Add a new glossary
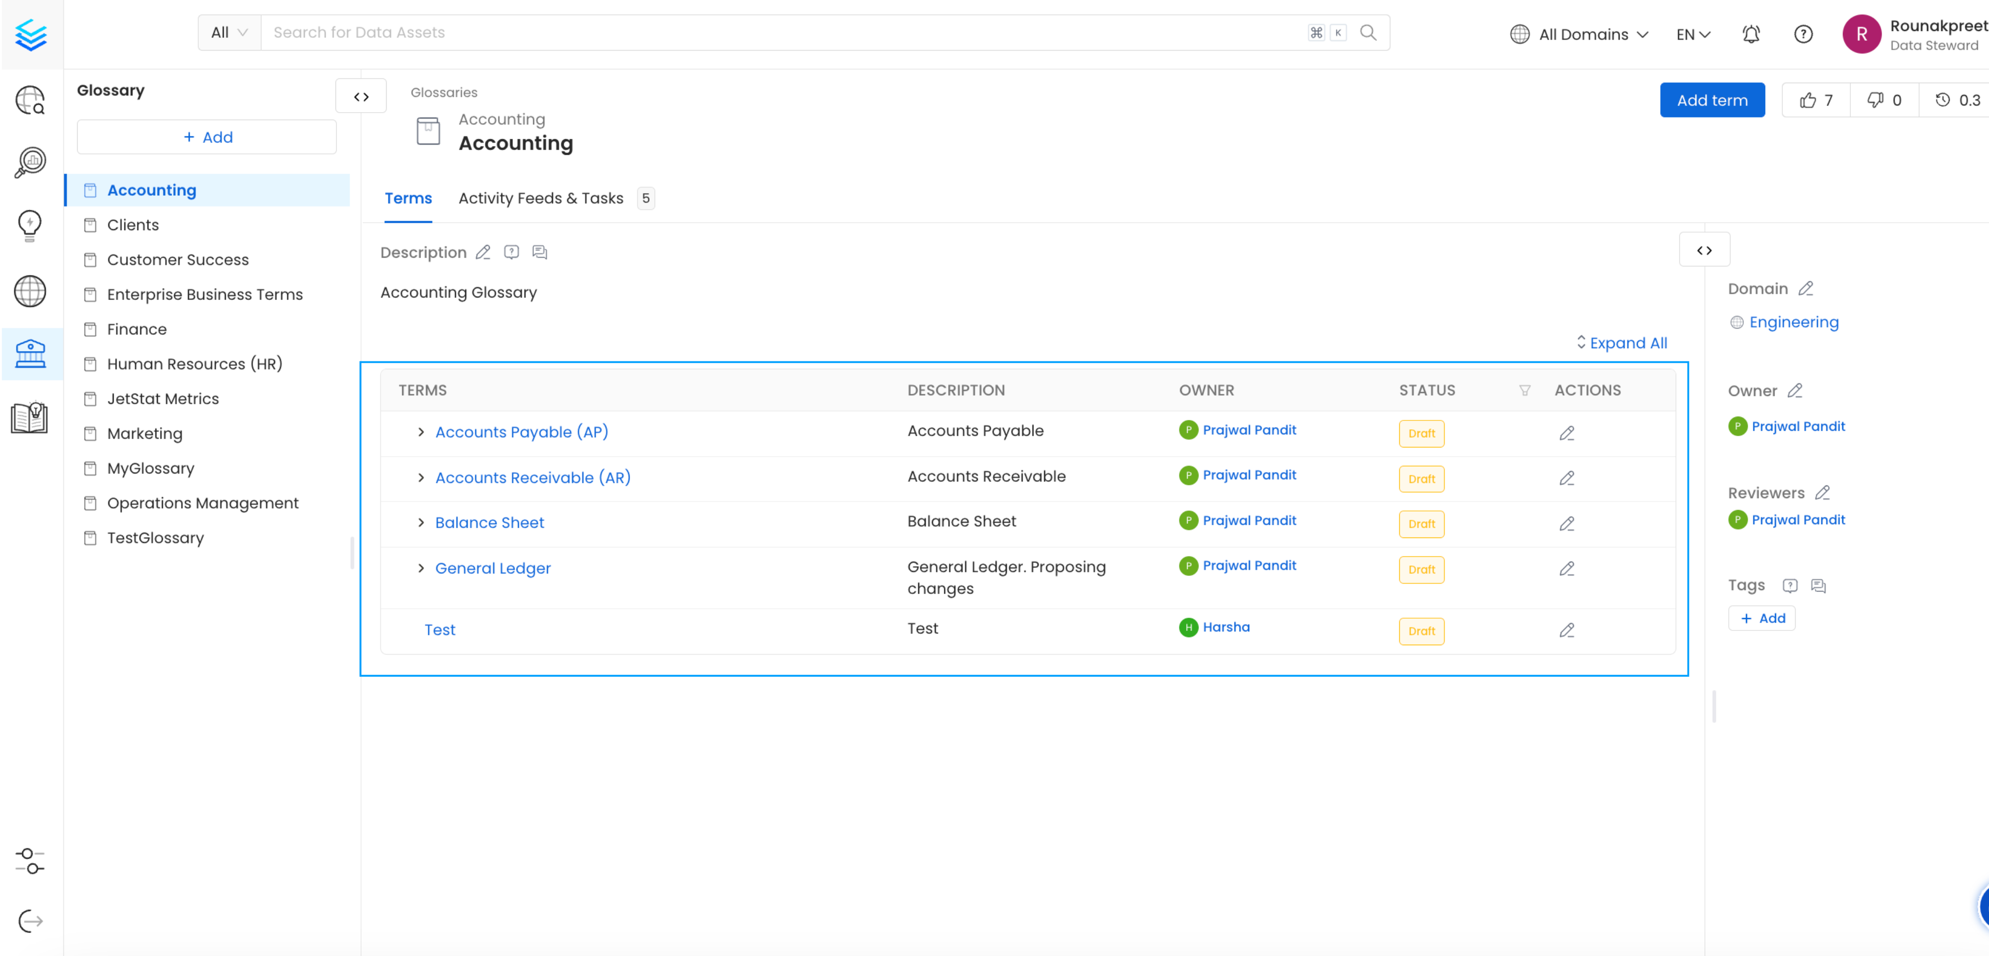The height and width of the screenshot is (956, 1989). (207, 138)
